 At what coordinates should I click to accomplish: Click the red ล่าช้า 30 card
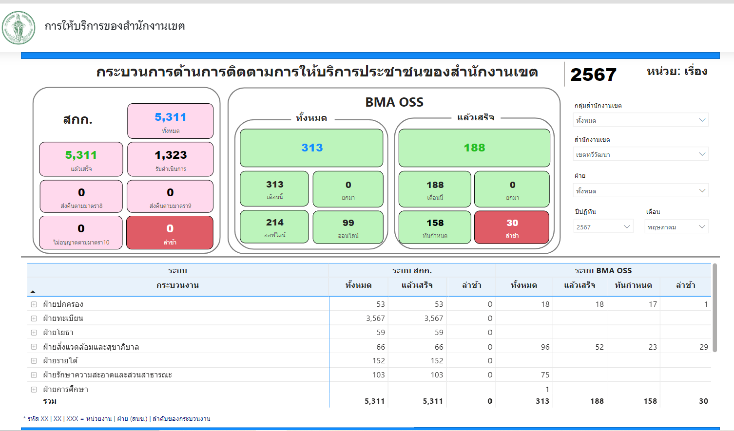[511, 227]
